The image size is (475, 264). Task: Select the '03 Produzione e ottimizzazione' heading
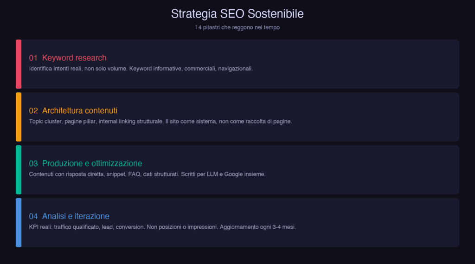pos(85,163)
